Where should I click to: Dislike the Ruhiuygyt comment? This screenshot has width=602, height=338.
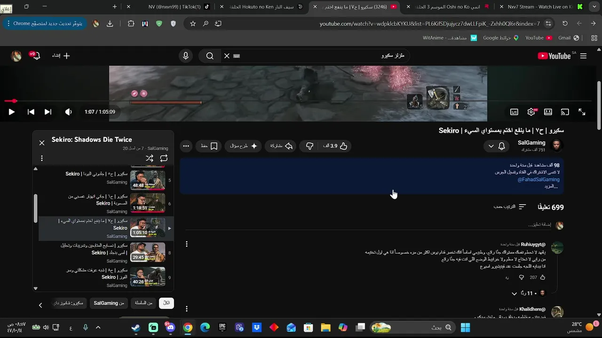point(521,277)
